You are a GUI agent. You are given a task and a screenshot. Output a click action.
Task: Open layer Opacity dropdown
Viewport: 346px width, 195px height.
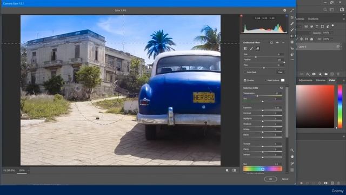(x=331, y=32)
